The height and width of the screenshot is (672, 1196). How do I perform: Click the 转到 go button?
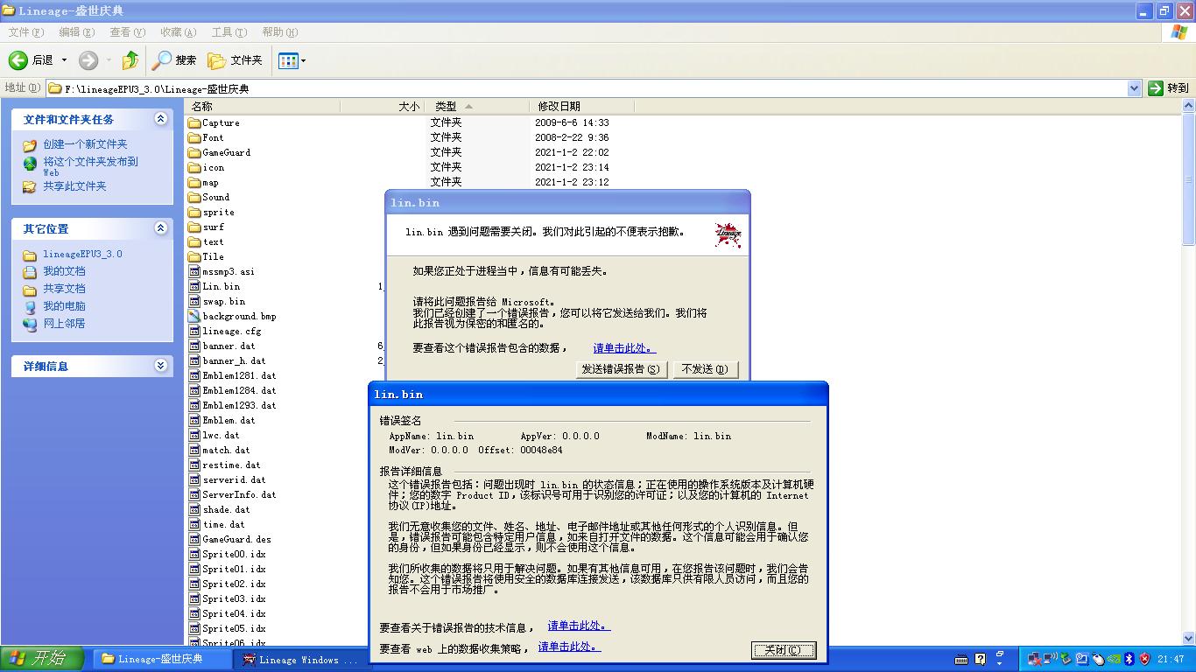pyautogui.click(x=1169, y=88)
